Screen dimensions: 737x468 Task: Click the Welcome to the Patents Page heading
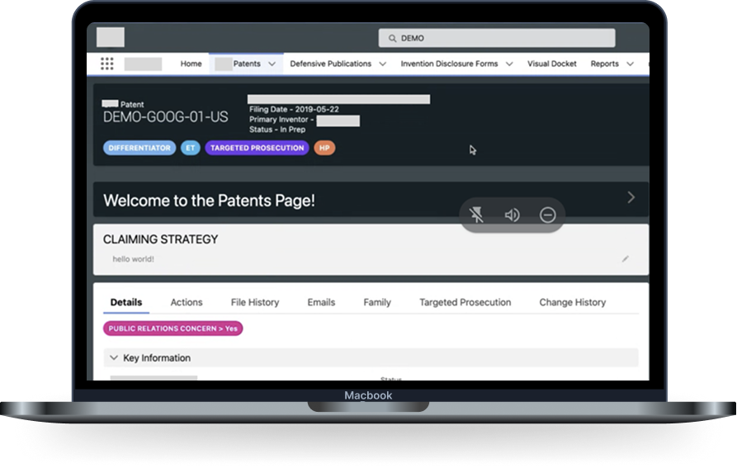point(209,201)
